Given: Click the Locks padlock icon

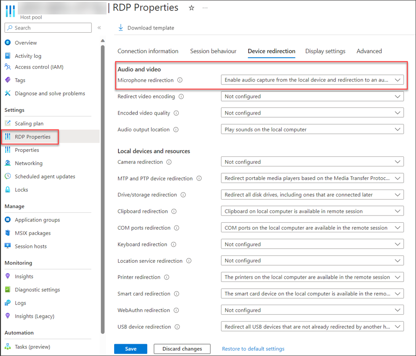Looking at the screenshot, I should coord(8,190).
